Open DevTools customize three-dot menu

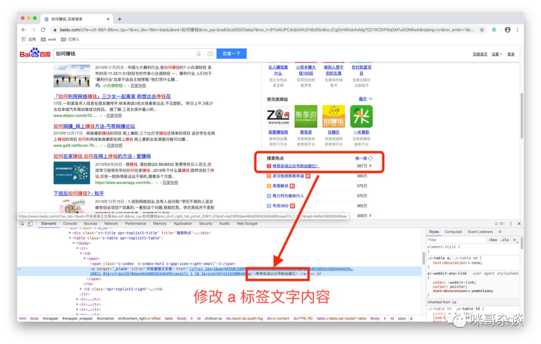tap(511, 224)
